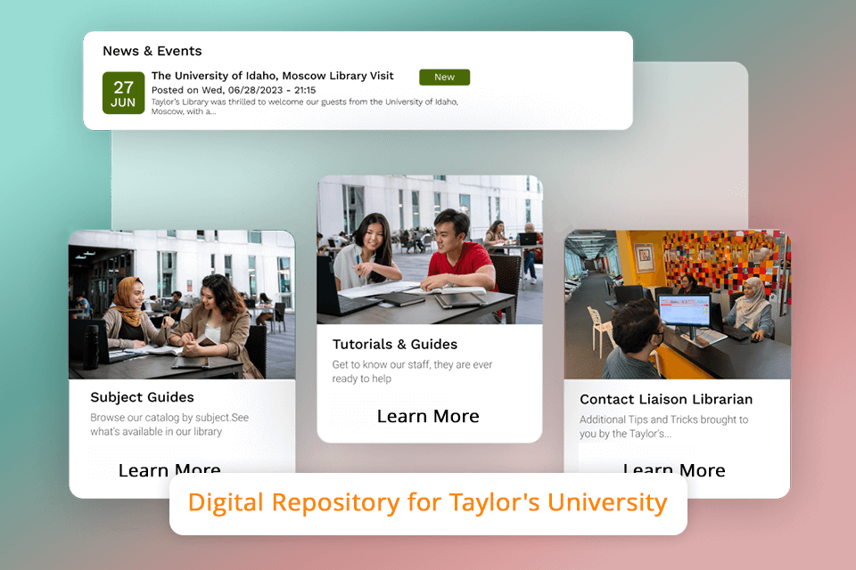The width and height of the screenshot is (856, 570).
Task: Click Learn More under Contact Liaison Librarian
Action: pos(674,468)
